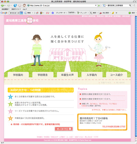This screenshot has width=137, height=144.
Task: Click the scrollbar down arrow
Action: click(x=136, y=141)
